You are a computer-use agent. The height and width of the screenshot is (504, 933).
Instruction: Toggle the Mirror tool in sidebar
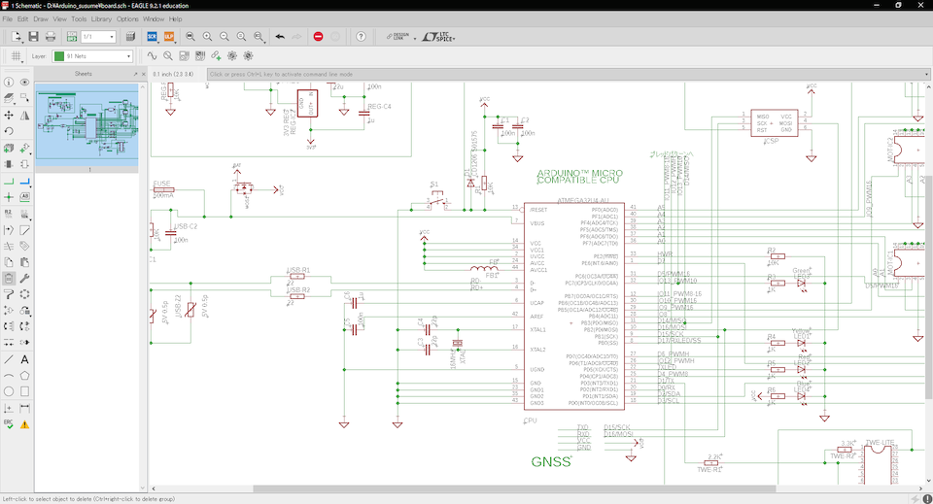click(x=24, y=115)
